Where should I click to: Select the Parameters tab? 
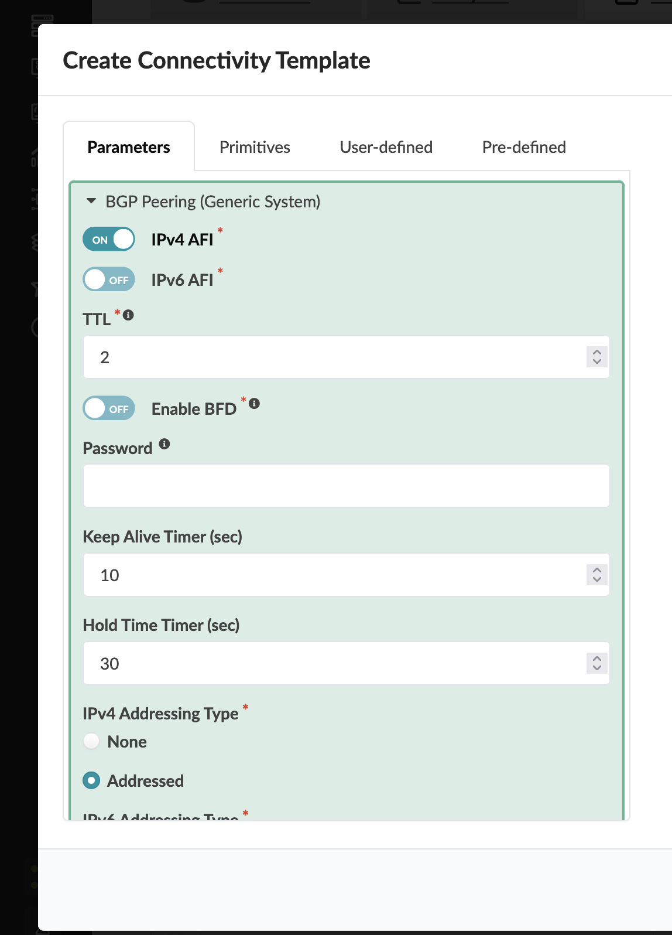[x=129, y=147]
